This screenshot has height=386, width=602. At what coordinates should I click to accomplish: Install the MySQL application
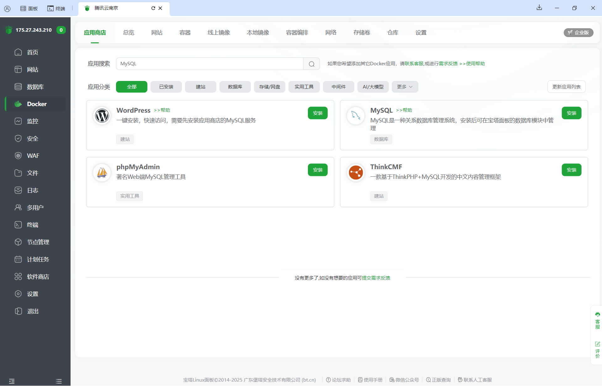tap(571, 113)
